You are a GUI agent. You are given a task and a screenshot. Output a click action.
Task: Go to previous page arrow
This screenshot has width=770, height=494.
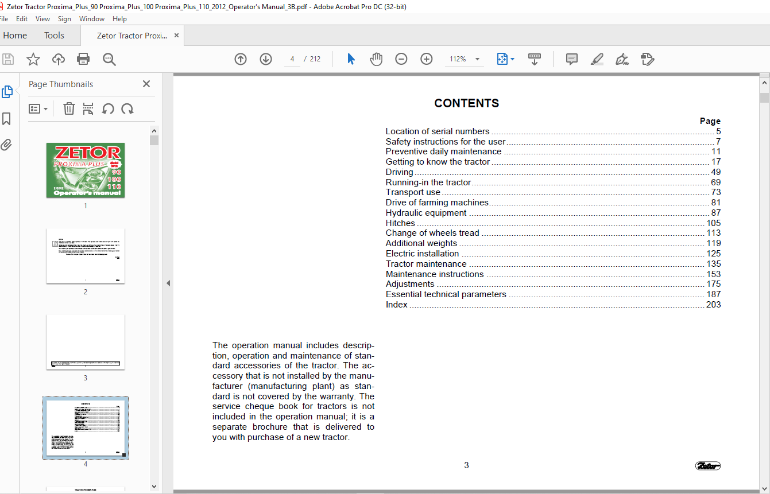(x=241, y=59)
